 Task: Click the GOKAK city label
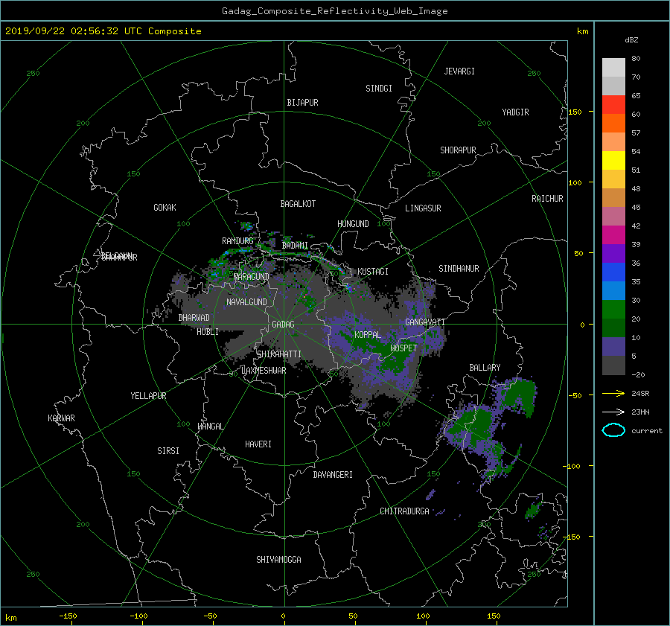(x=165, y=207)
